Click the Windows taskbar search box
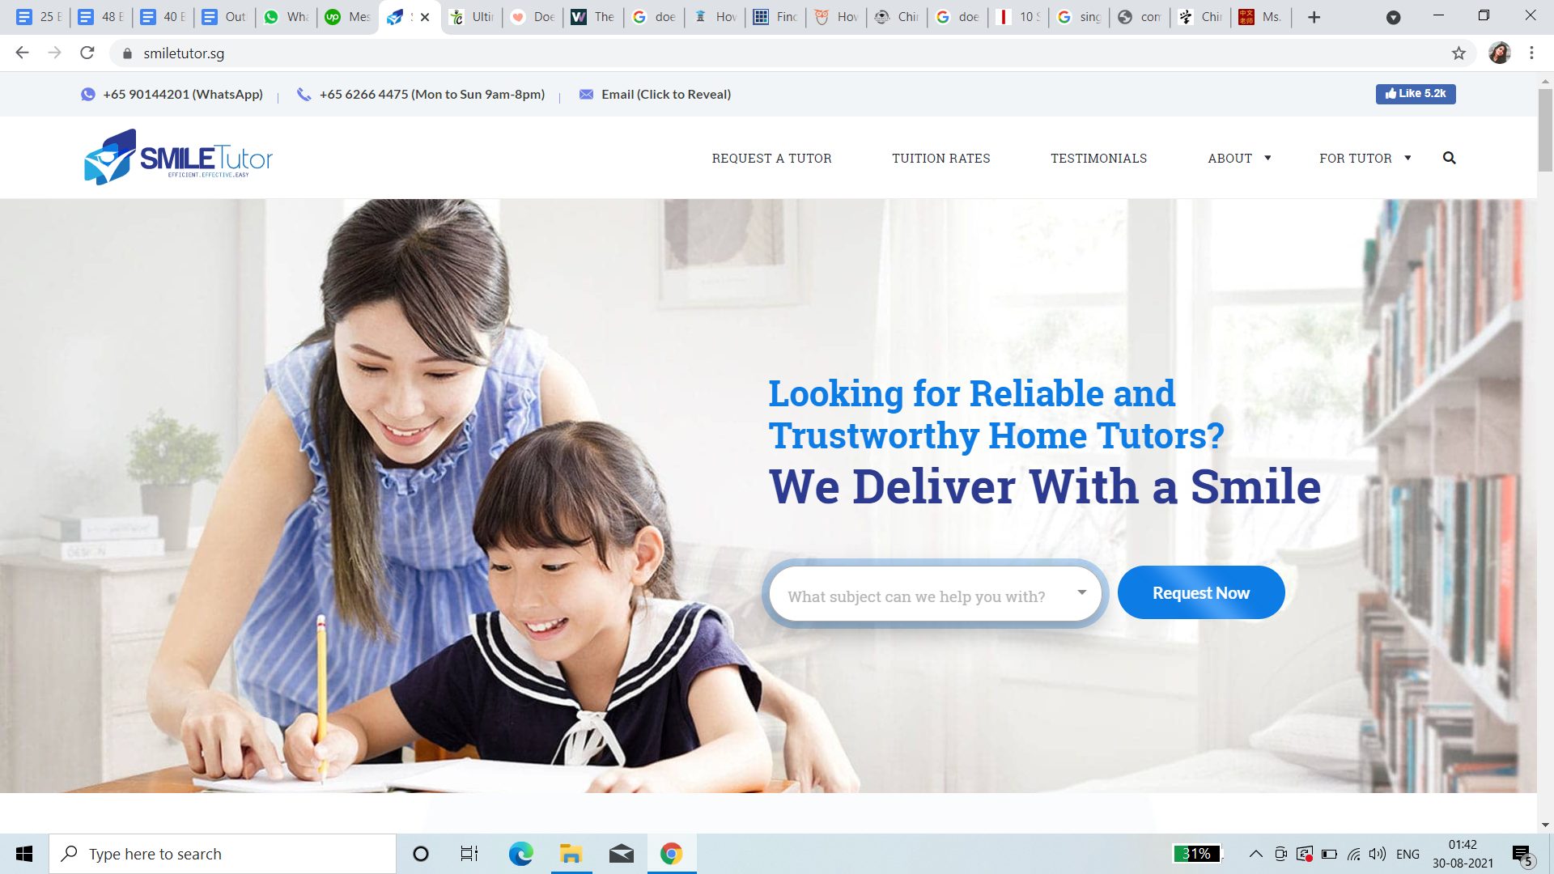Image resolution: width=1554 pixels, height=874 pixels. (223, 854)
